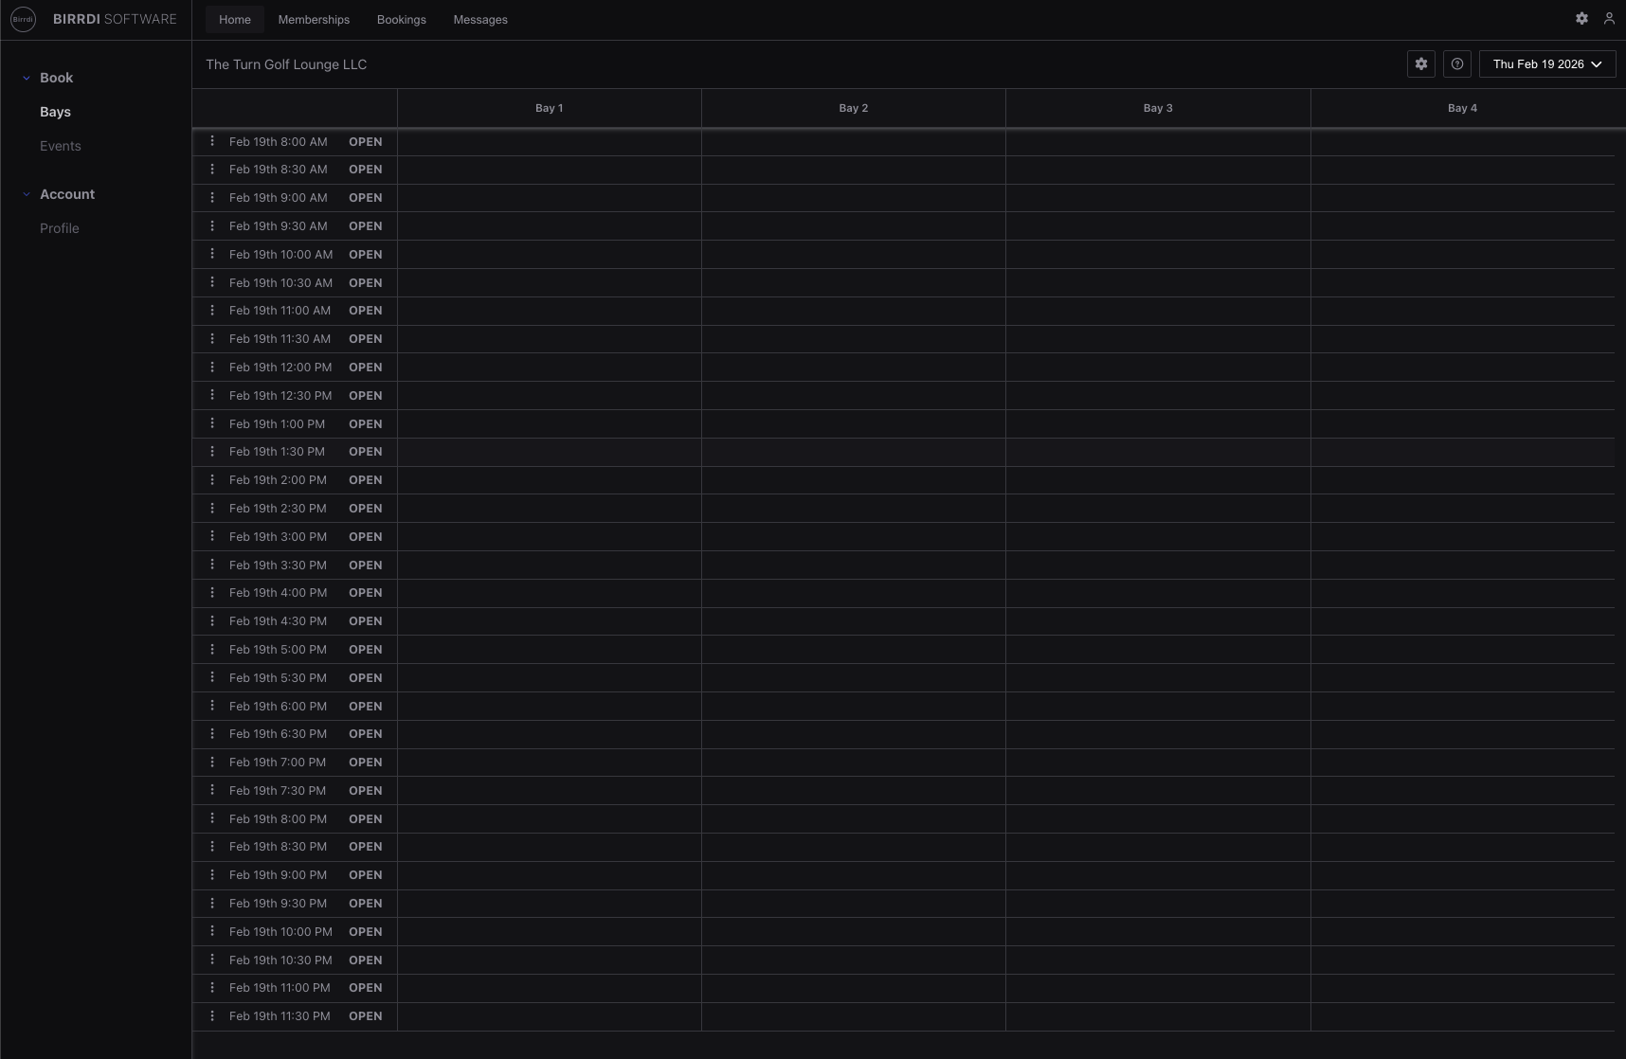Open the Thu Feb 19 2026 date dropdown
This screenshot has height=1059, width=1626.
[x=1546, y=64]
